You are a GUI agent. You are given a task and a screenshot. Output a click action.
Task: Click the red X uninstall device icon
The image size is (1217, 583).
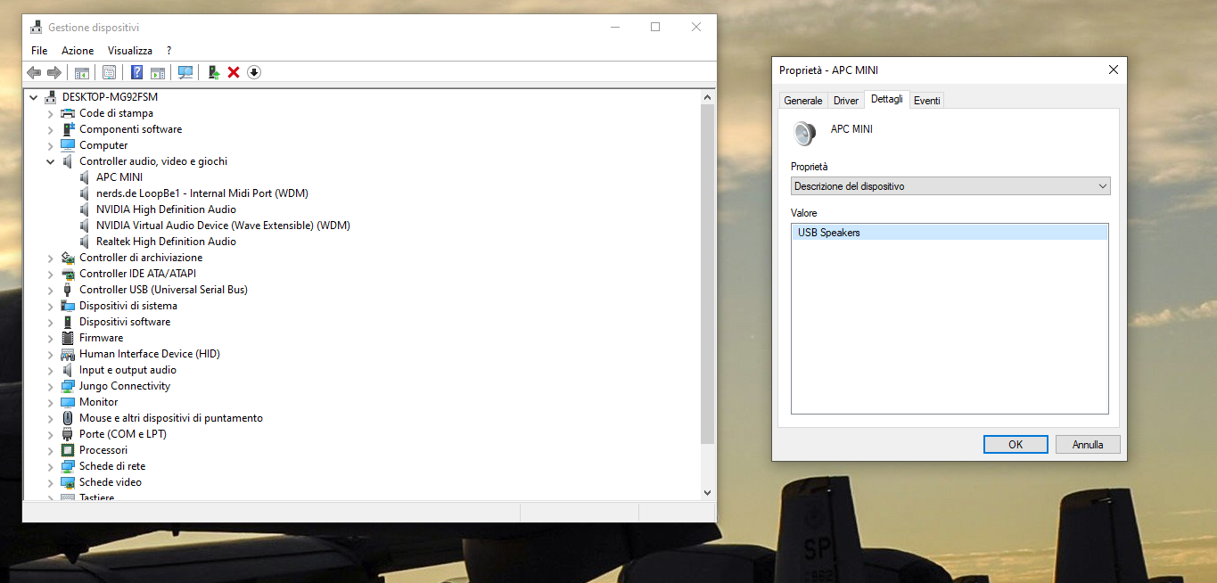point(234,72)
